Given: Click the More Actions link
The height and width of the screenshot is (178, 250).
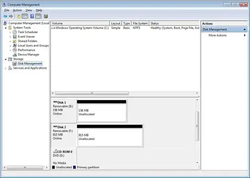Looking at the screenshot, I should coord(218,35).
